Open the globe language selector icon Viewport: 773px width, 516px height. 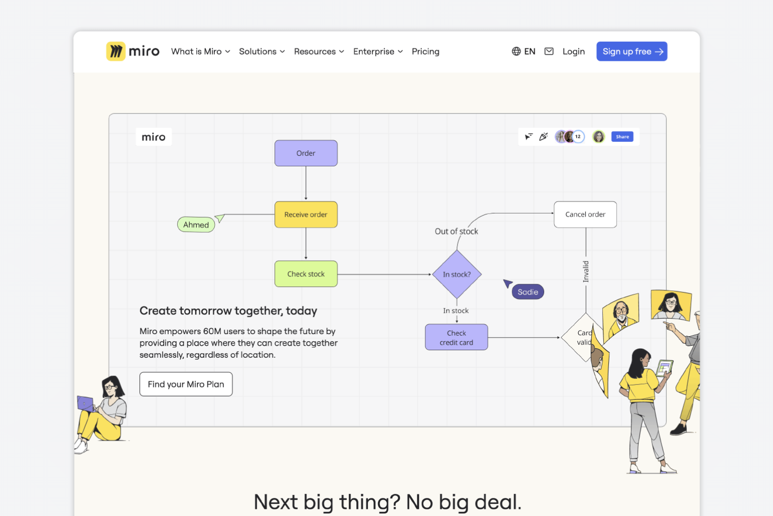click(515, 51)
